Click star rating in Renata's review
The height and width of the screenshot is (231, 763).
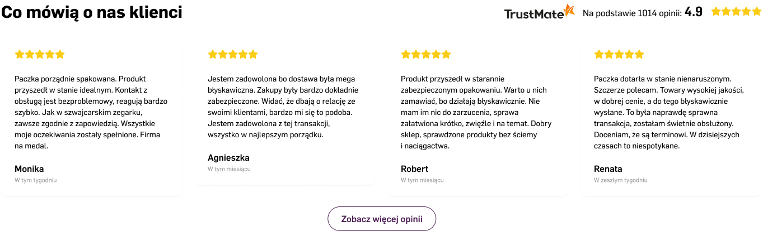pyautogui.click(x=619, y=54)
